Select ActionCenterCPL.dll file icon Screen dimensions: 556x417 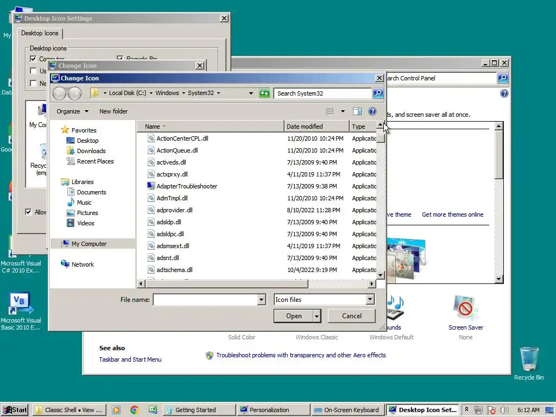[x=151, y=138]
